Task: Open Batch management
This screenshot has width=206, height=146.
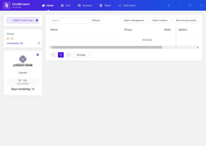Action: (134, 20)
